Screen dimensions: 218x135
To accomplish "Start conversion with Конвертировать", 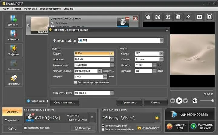I will pos(190,114).
